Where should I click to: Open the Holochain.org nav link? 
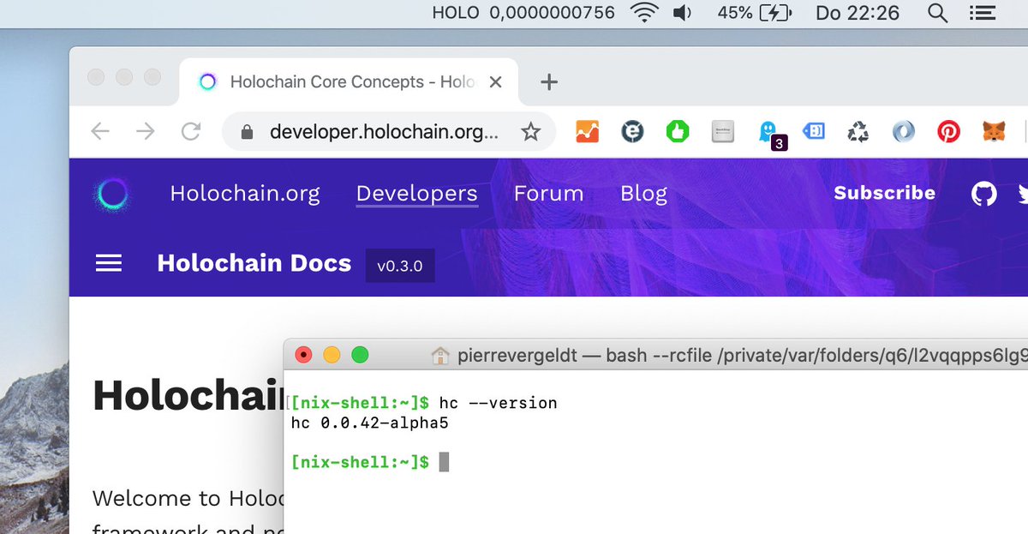245,194
